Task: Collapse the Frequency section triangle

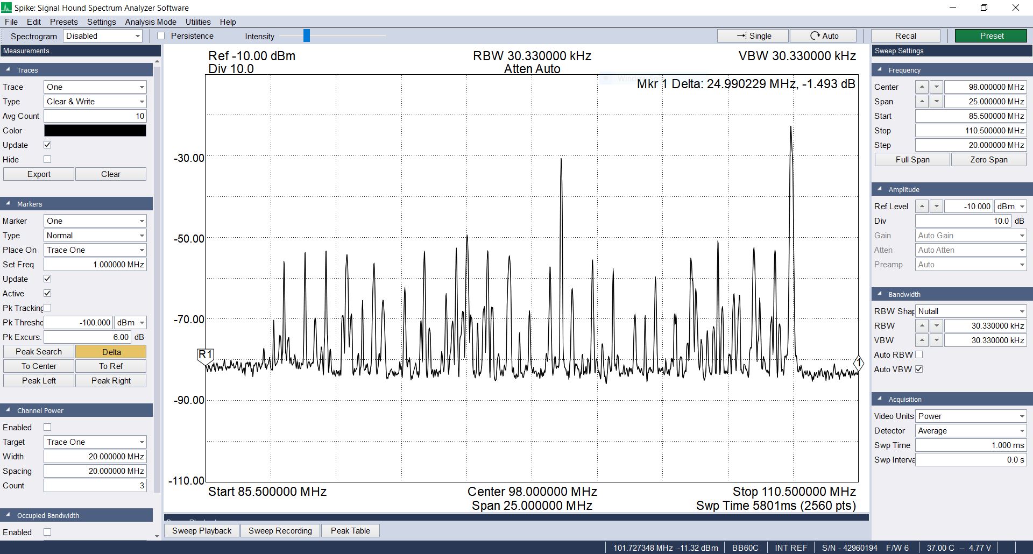Action: coord(880,70)
